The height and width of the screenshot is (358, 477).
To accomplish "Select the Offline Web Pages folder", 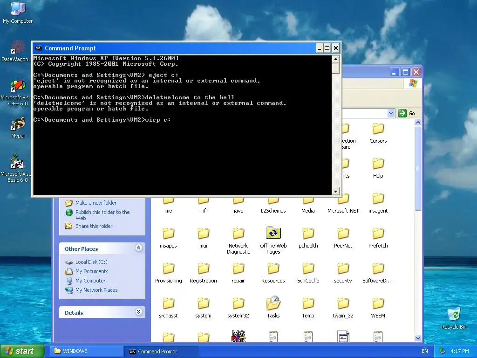I will (273, 240).
